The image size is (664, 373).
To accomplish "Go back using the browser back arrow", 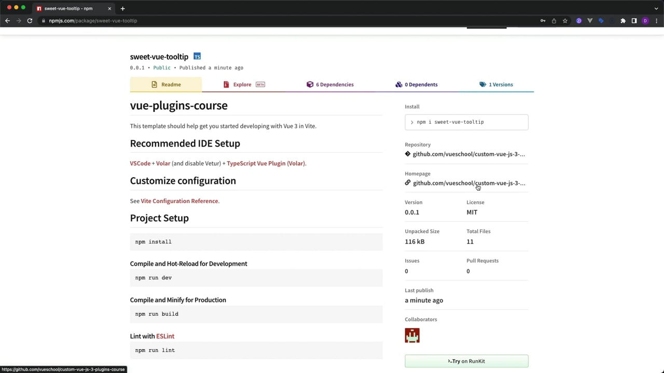I will (x=7, y=21).
